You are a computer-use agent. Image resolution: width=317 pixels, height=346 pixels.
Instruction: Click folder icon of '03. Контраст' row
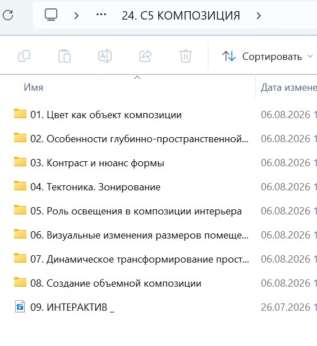click(x=20, y=162)
